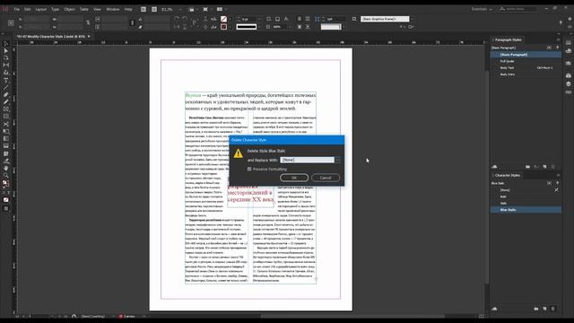Viewport: 574px width, 323px height.
Task: Select the Selection tool
Action: 6,44
